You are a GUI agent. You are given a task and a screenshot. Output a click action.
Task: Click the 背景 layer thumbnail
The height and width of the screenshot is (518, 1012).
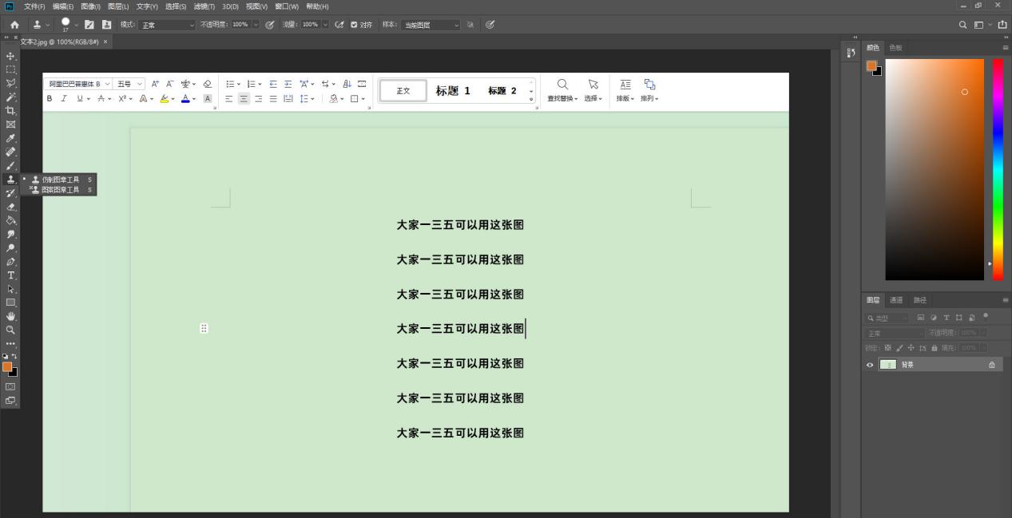pyautogui.click(x=888, y=365)
